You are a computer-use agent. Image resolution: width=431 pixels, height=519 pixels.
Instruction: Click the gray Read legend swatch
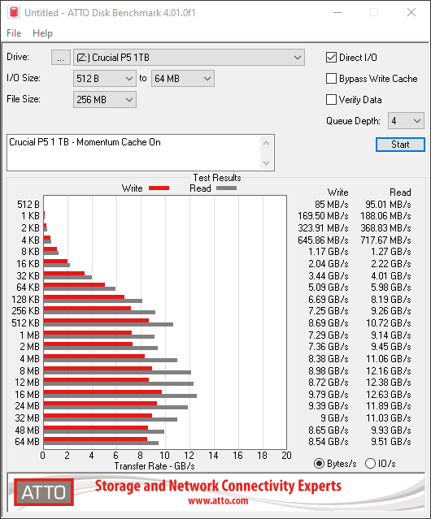pyautogui.click(x=227, y=188)
